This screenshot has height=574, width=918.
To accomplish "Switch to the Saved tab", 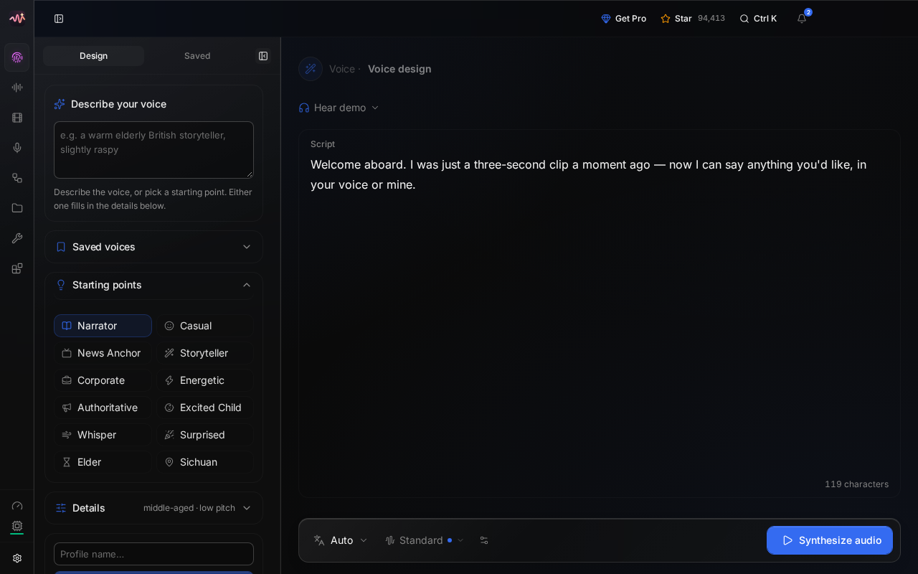I will click(x=197, y=56).
